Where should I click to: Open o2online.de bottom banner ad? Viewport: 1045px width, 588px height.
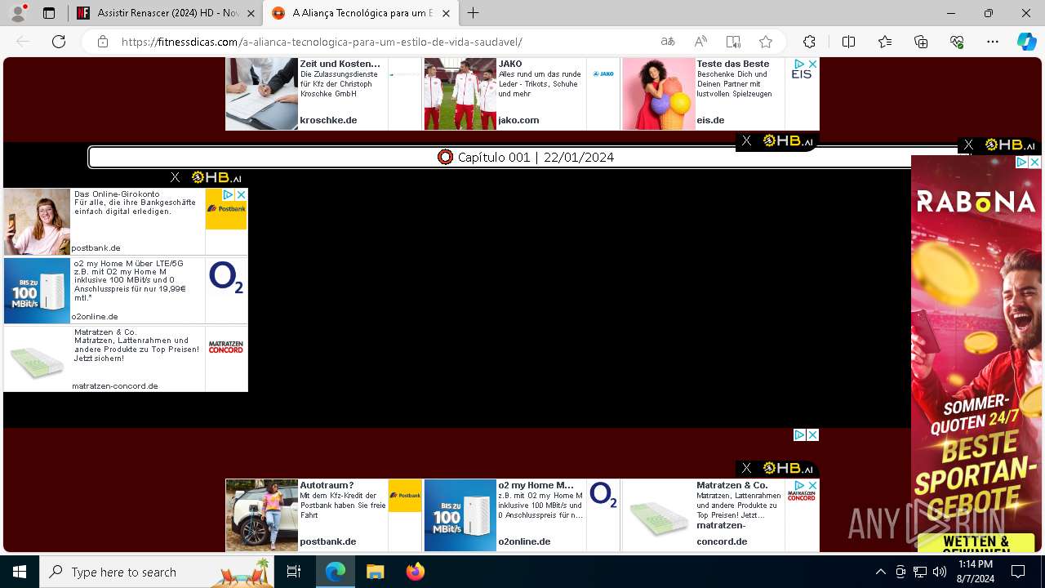point(522,514)
